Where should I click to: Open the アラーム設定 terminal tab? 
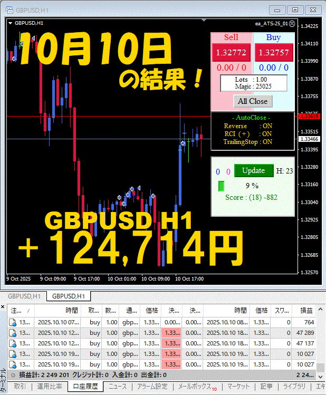[x=152, y=387]
